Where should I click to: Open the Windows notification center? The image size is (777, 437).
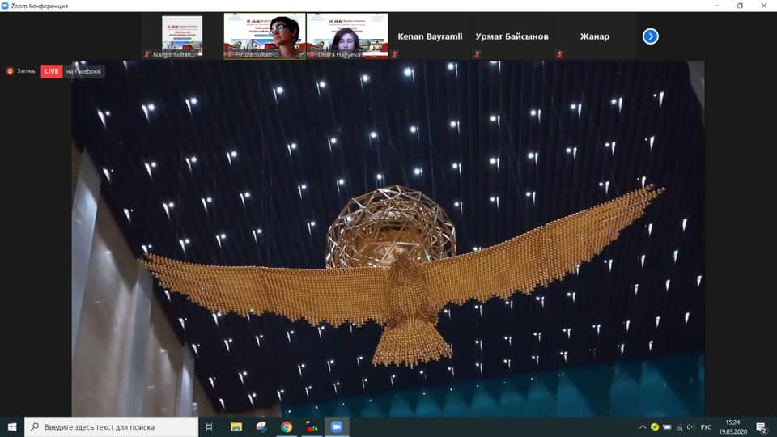click(761, 426)
